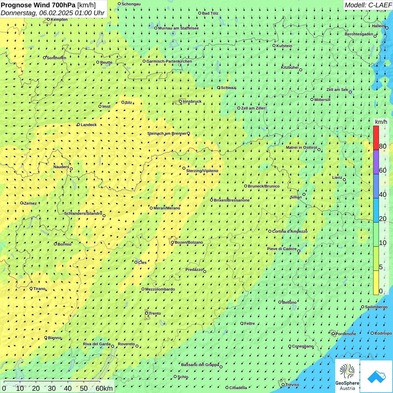Click the Kempten city marker
Image resolution: width=393 pixels, height=393 pixels.
point(48,19)
